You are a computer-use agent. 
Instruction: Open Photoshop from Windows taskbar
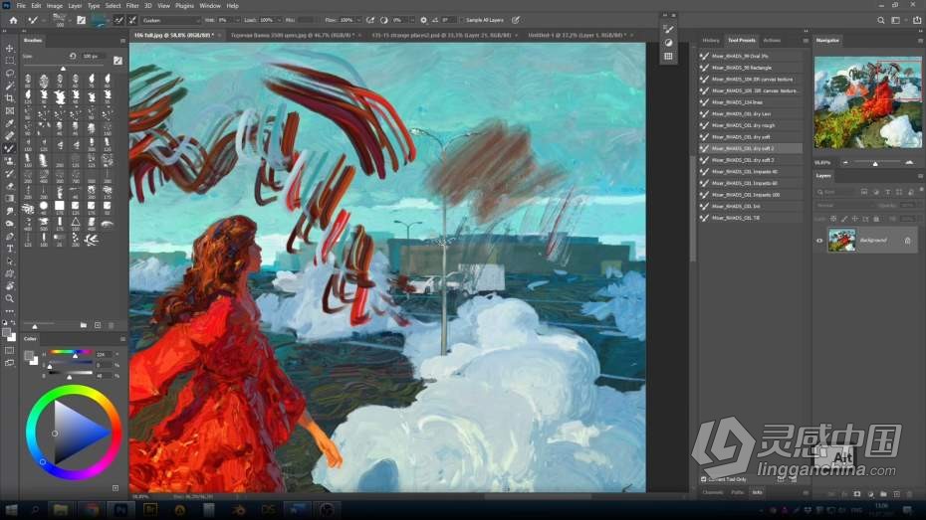point(121,510)
